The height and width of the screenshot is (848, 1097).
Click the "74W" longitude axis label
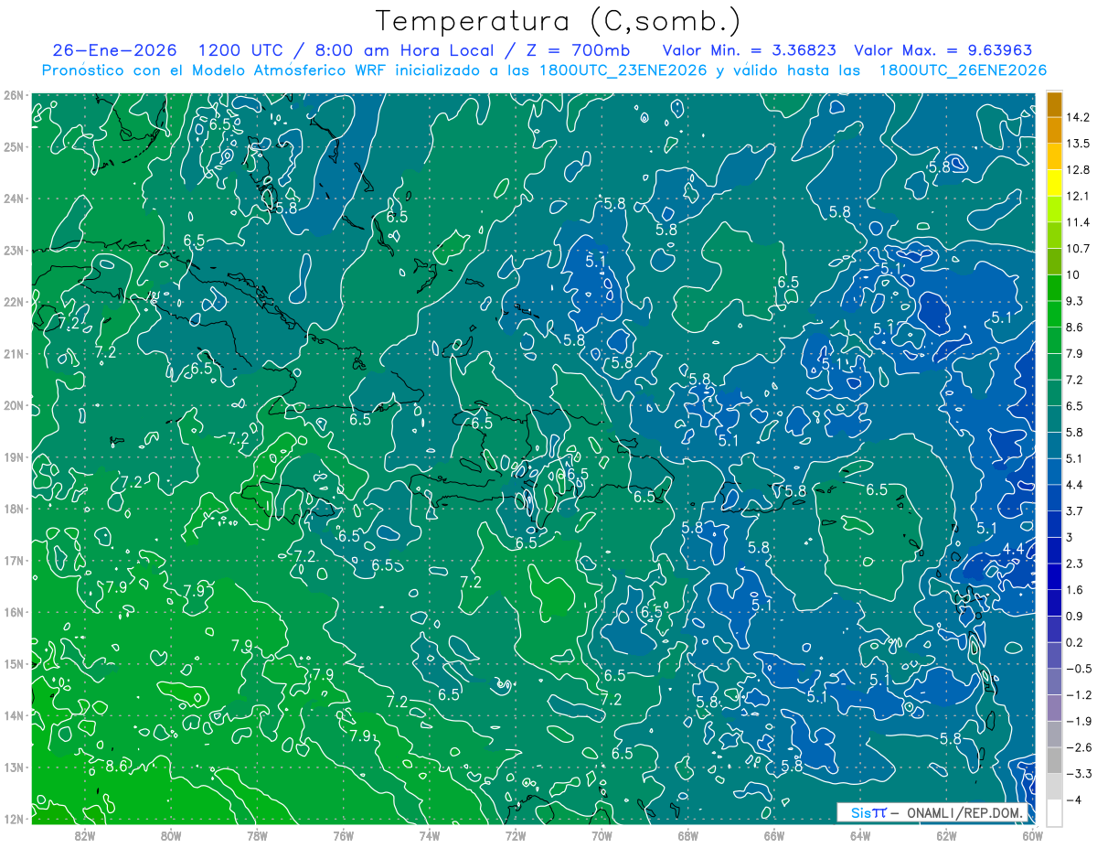coord(430,834)
